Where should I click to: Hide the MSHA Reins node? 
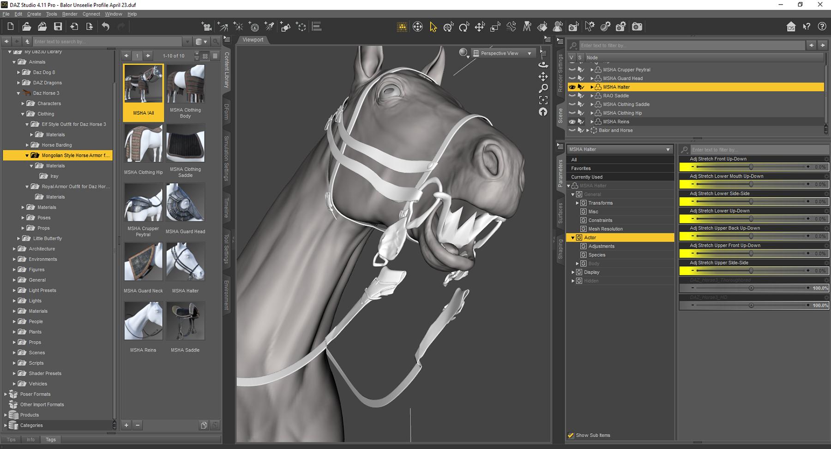point(572,122)
